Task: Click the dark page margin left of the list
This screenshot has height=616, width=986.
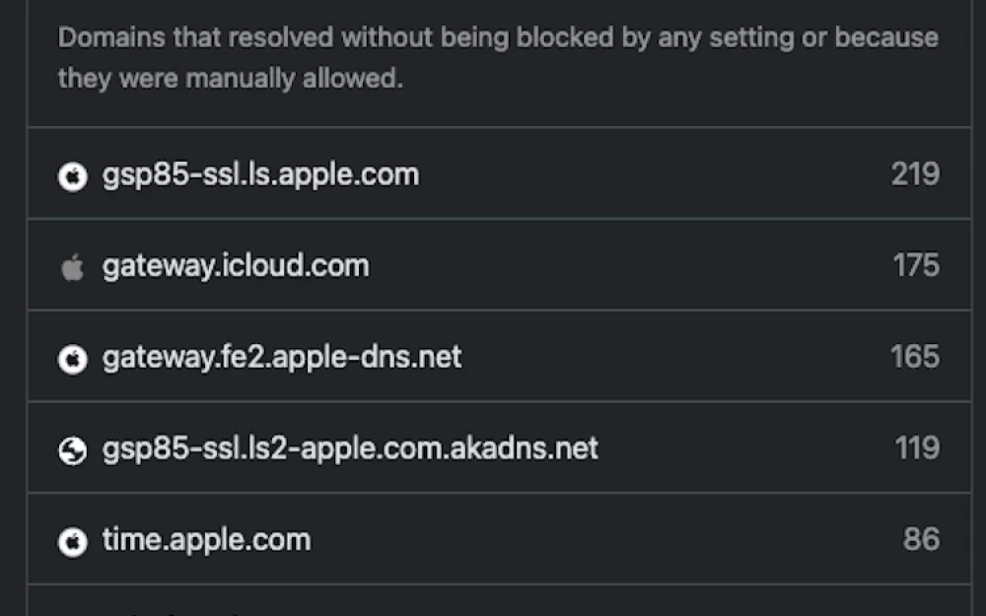Action: [x=11, y=308]
